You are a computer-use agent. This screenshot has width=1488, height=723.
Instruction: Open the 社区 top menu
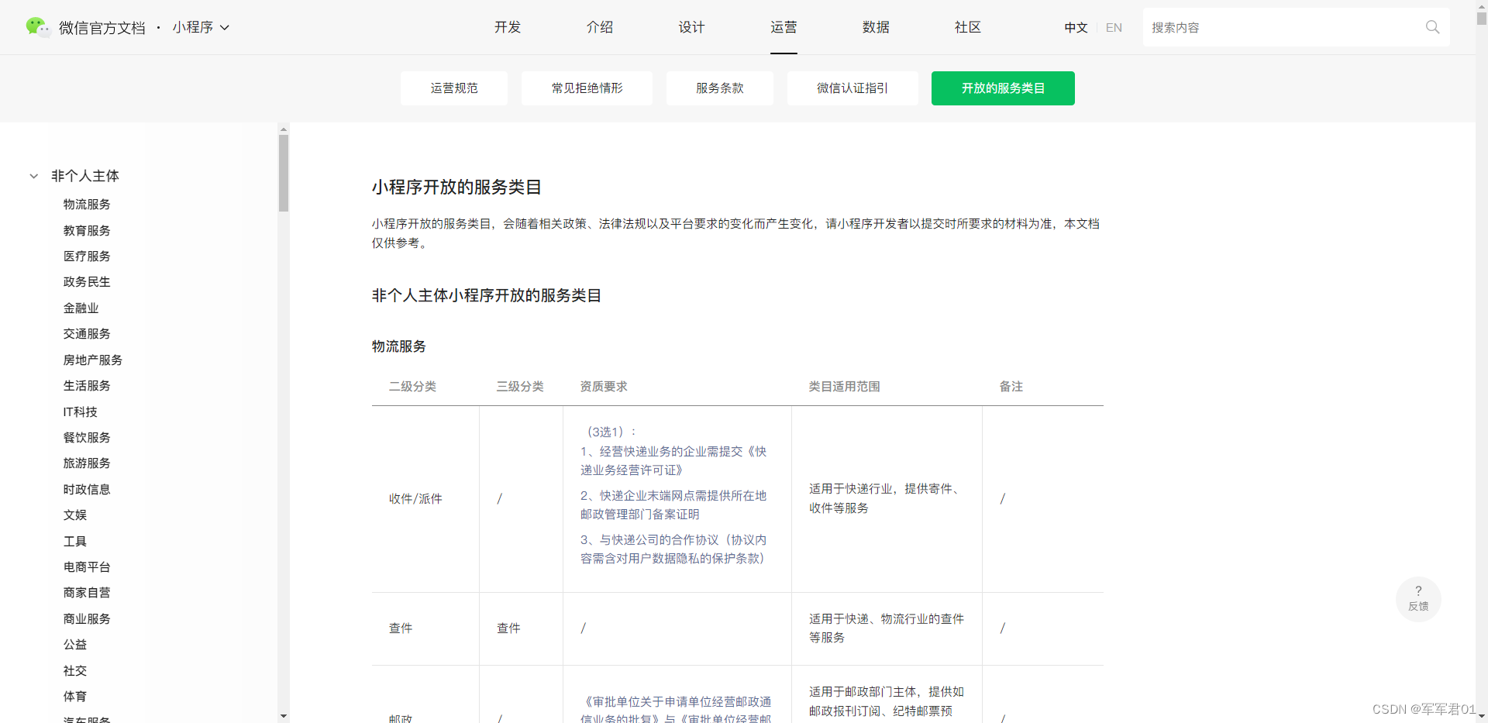click(968, 27)
